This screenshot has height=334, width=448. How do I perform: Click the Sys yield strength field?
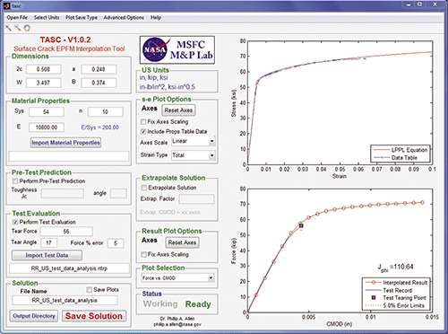point(47,112)
